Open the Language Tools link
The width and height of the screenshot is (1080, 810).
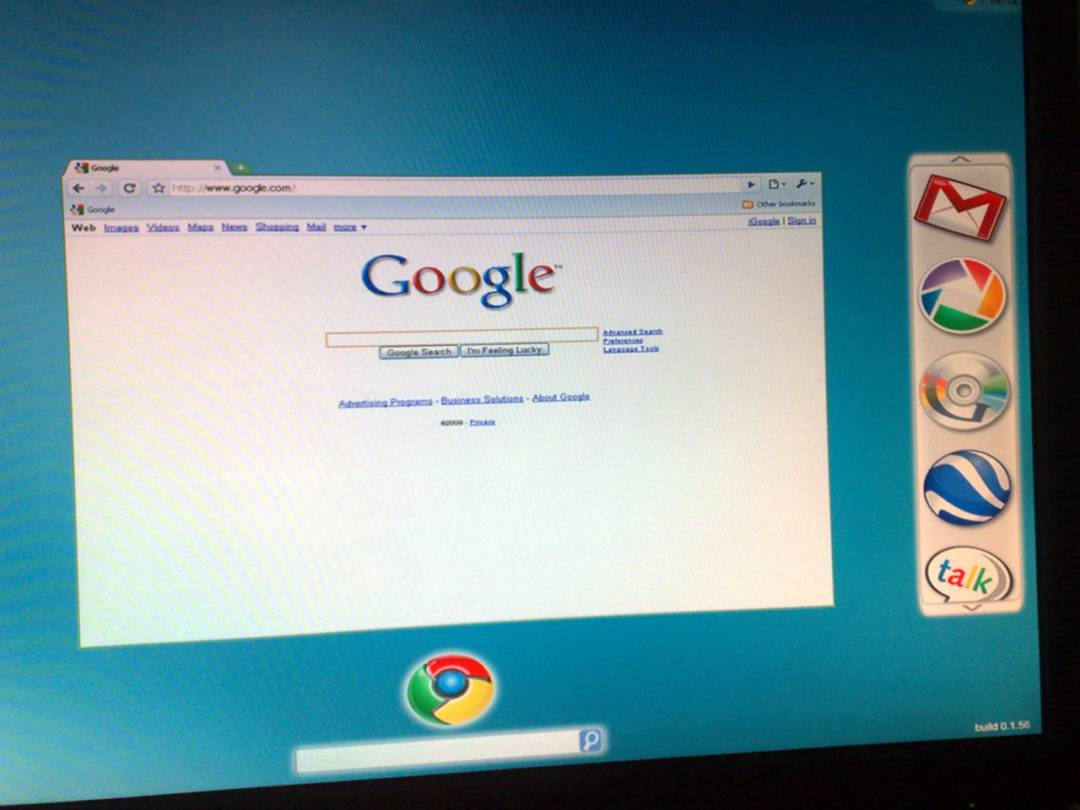pyautogui.click(x=631, y=348)
